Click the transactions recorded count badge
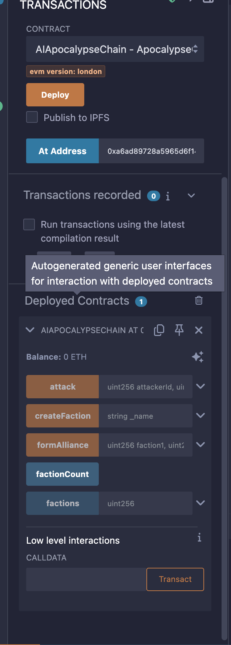Viewport: 231px width, 645px height. (153, 196)
